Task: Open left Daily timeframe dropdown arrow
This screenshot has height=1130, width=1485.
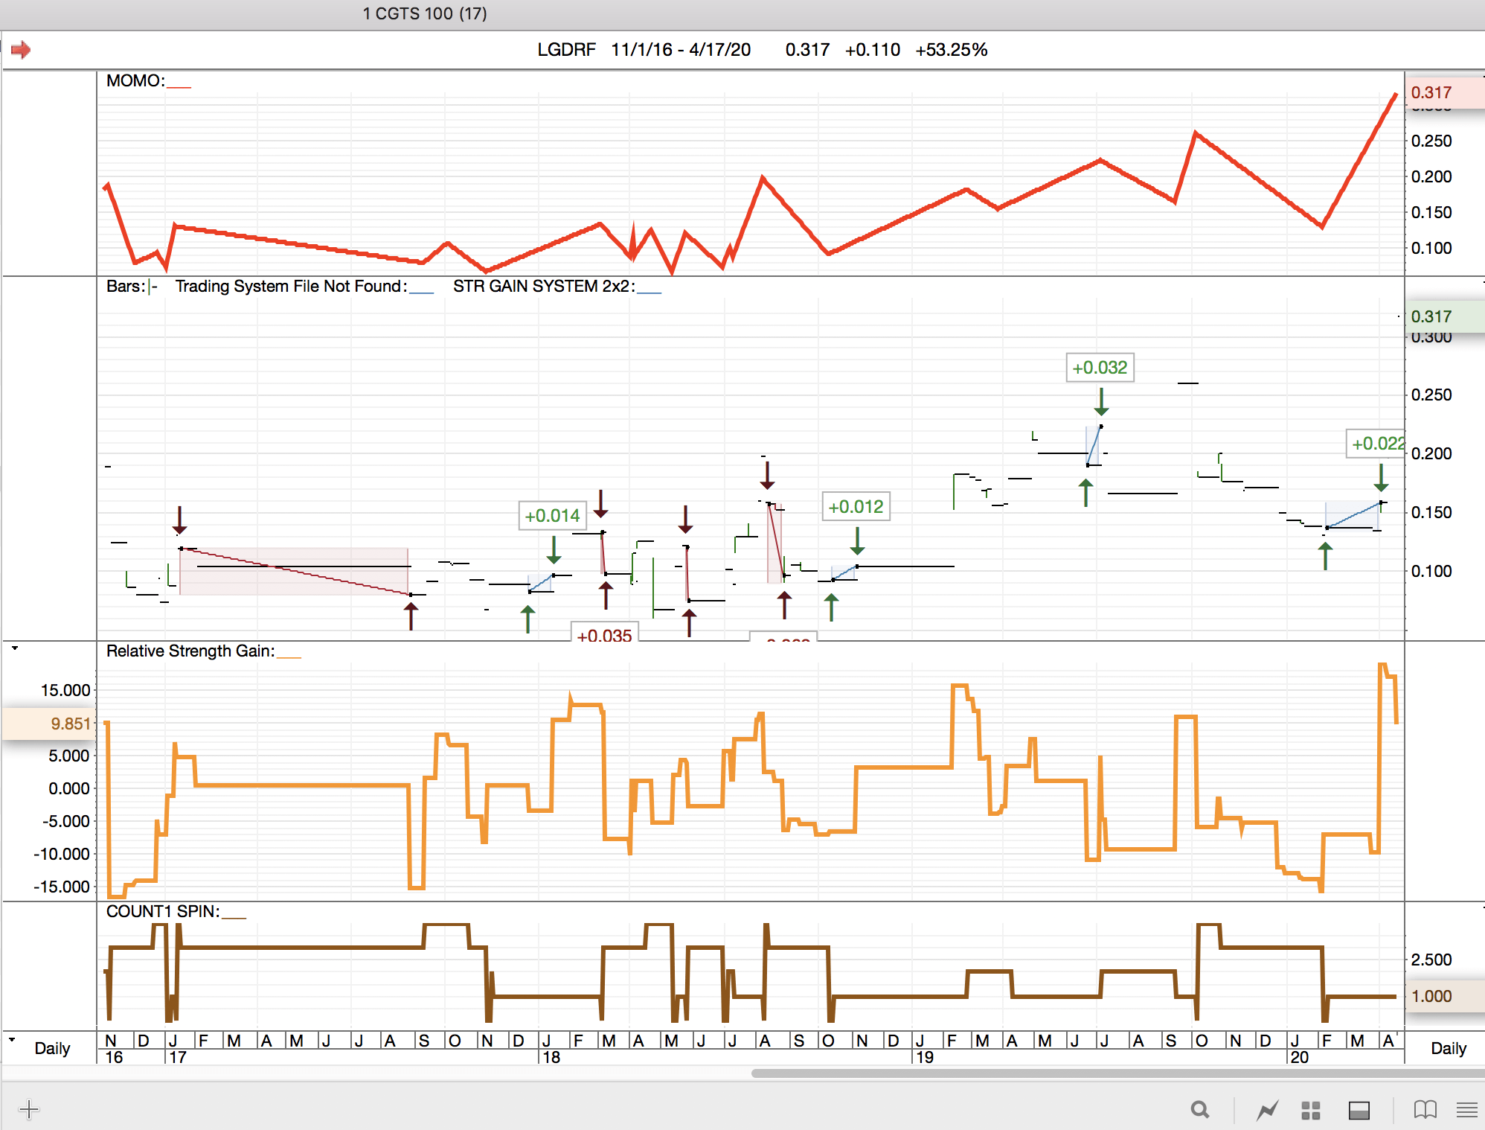Action: coord(12,1039)
